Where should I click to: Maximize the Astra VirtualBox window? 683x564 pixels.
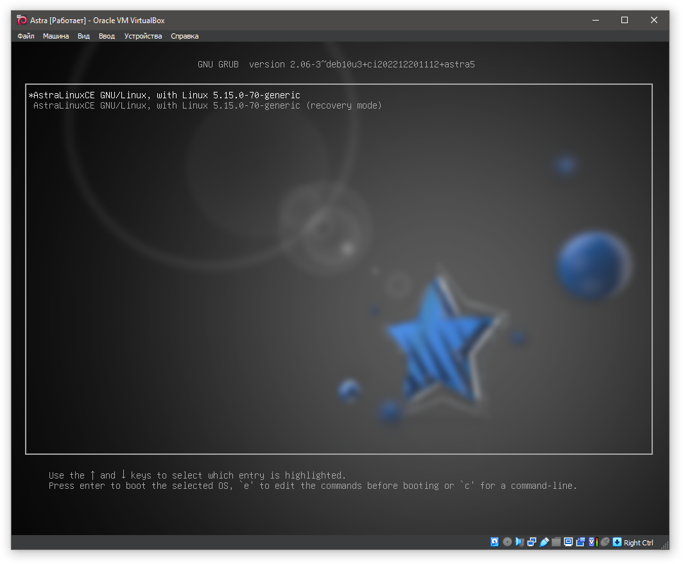[x=625, y=20]
